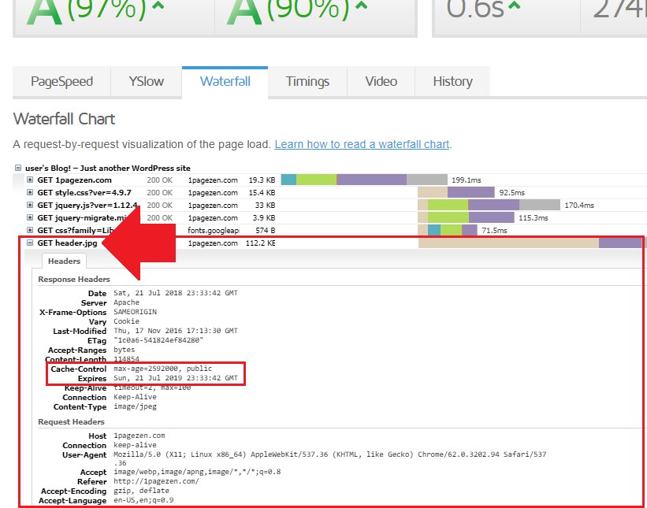The width and height of the screenshot is (647, 508).
Task: Click the Last-Modified header date value
Action: (x=176, y=331)
